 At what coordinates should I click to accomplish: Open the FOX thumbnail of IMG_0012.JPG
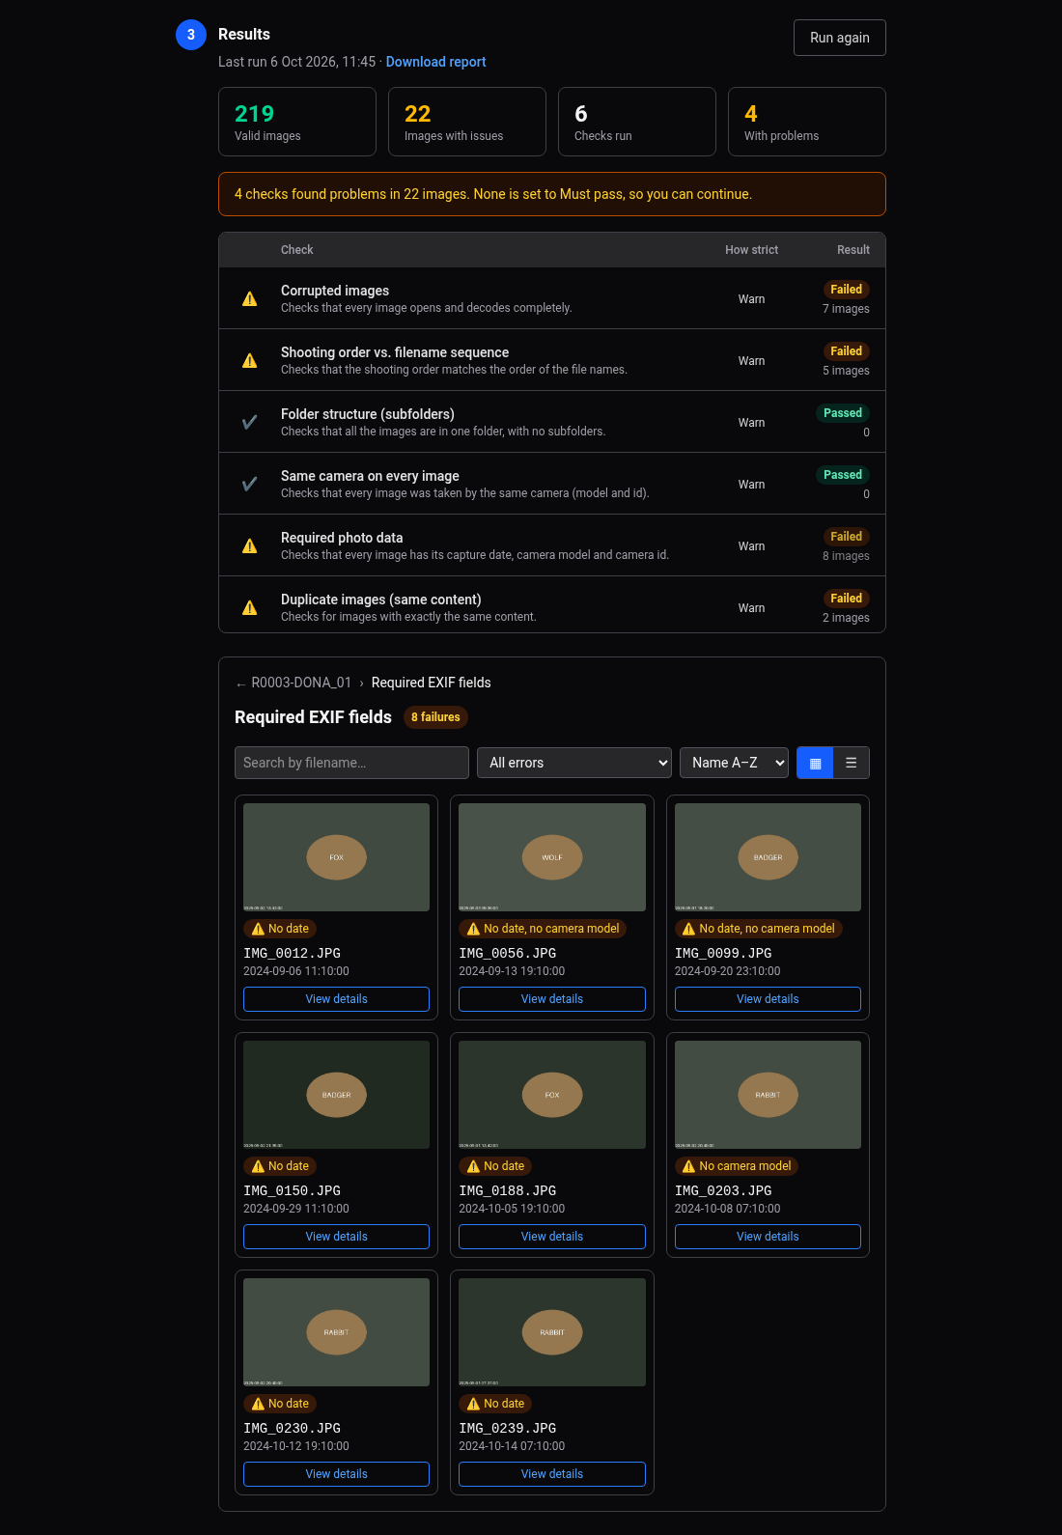[337, 857]
